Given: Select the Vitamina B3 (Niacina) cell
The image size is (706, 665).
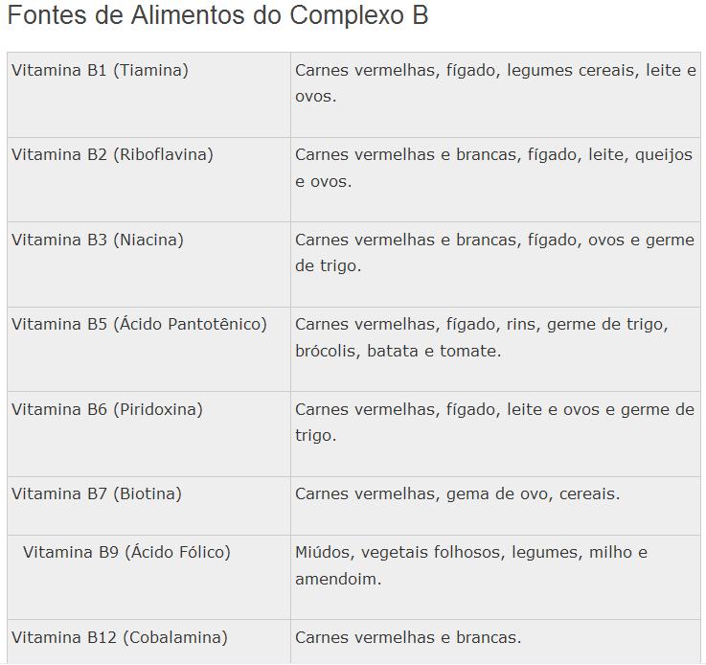Looking at the screenshot, I should tap(148, 264).
